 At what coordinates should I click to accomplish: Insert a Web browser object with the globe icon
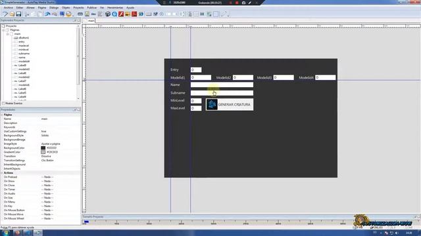[x=141, y=14]
